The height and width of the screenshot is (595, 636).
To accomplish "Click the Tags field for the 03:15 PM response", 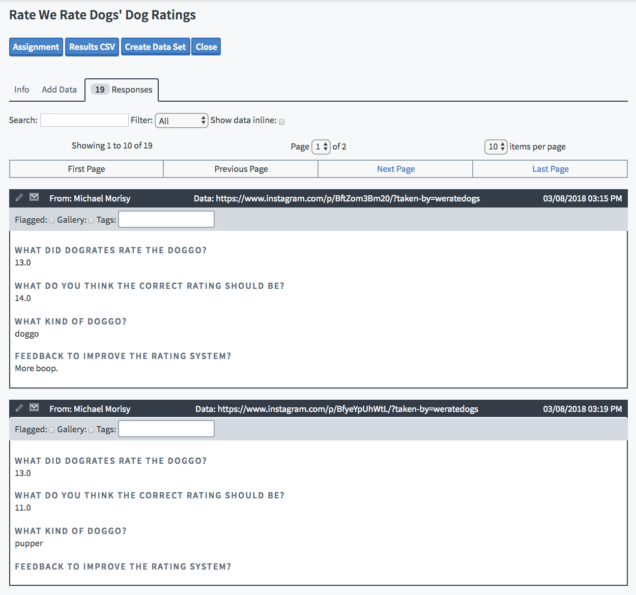I will tap(166, 219).
